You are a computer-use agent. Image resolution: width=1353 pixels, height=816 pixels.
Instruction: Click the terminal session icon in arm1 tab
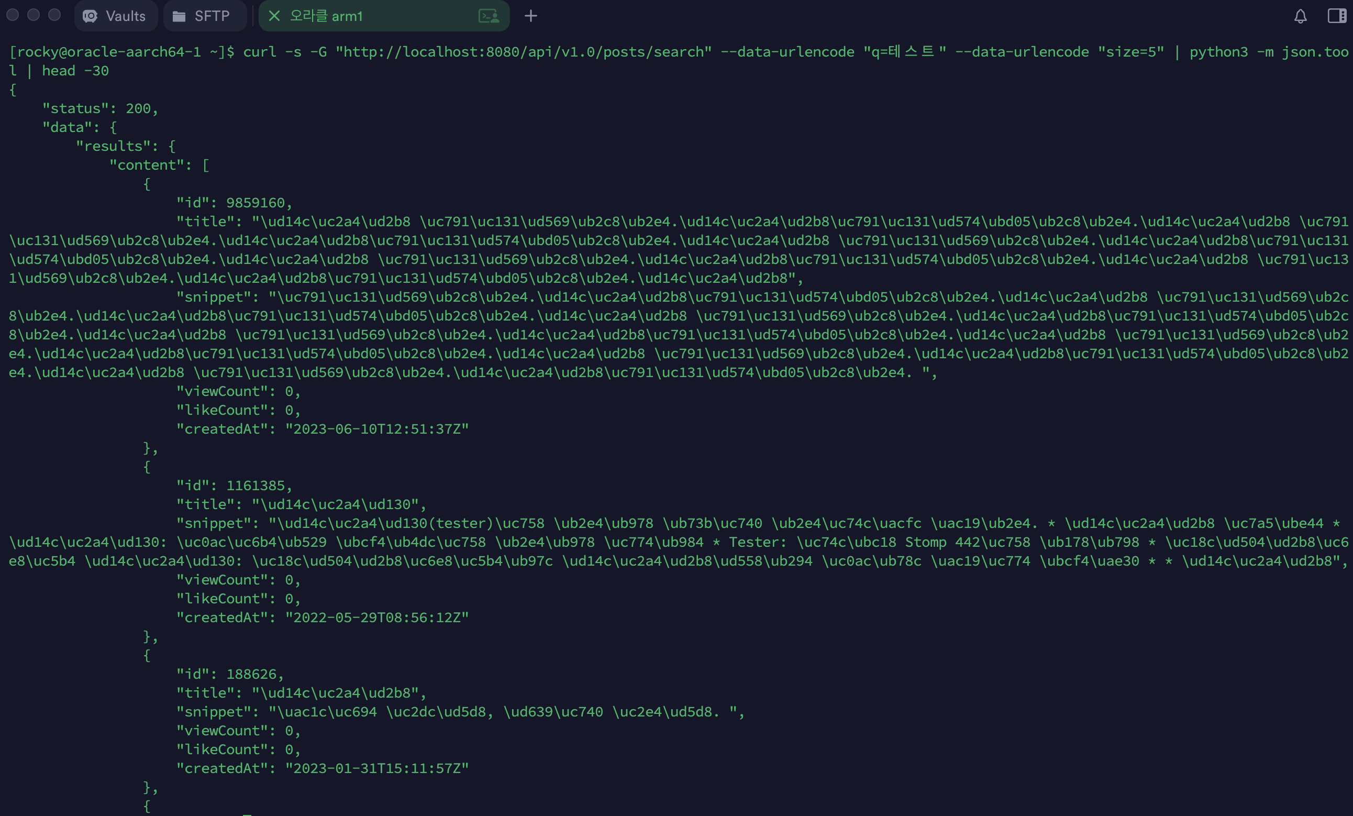pos(488,16)
